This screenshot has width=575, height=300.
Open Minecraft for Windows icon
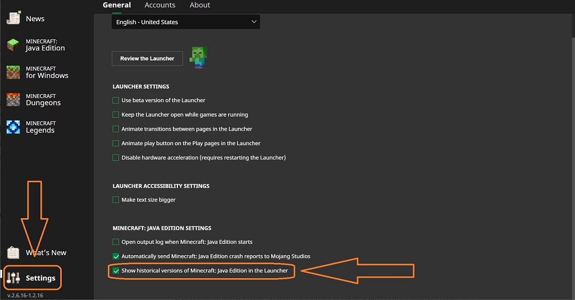point(13,72)
